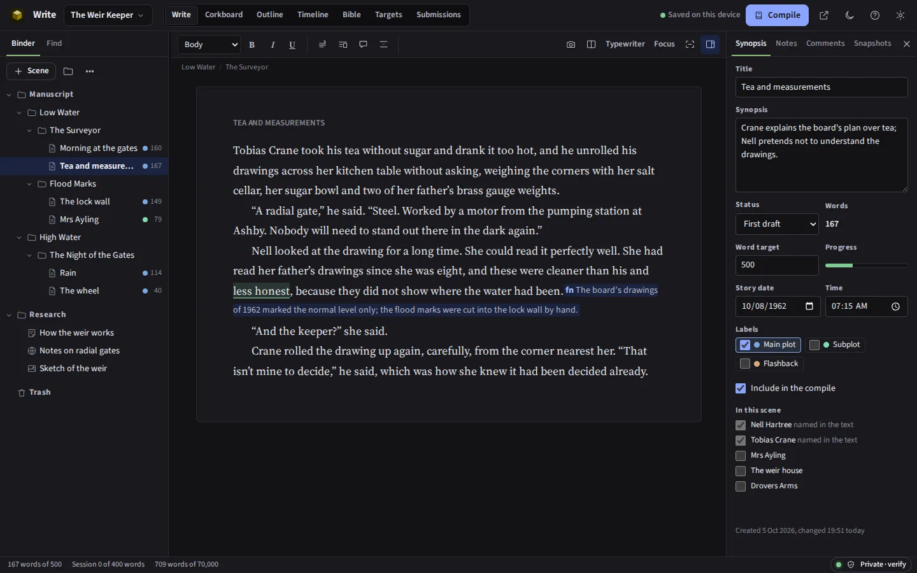Collapse the Low Water folder

click(19, 113)
